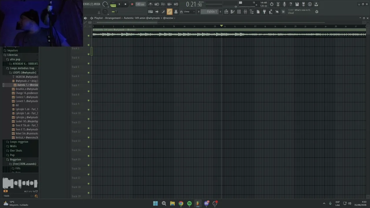Open the playlist view icon
The height and width of the screenshot is (208, 370).
[226, 12]
